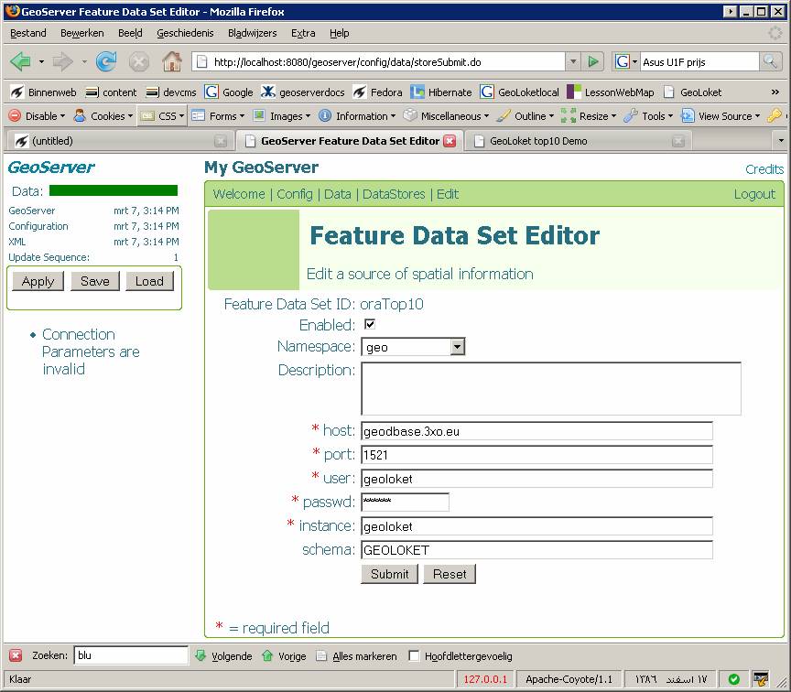Open the Bladwijzers menu
Screen dimensions: 791x692
coord(253,33)
